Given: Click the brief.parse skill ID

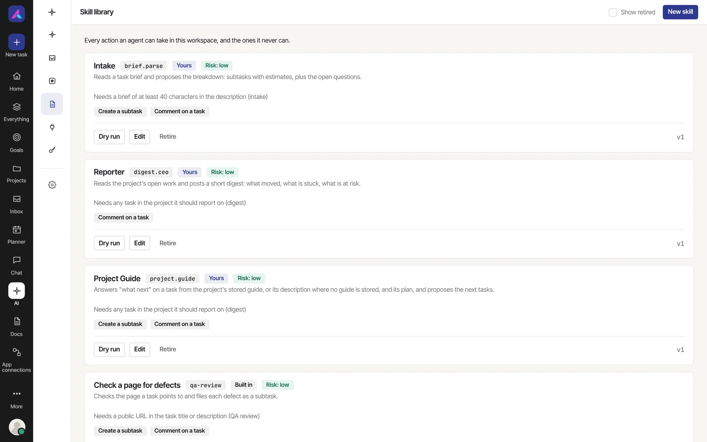Looking at the screenshot, I should pyautogui.click(x=144, y=66).
